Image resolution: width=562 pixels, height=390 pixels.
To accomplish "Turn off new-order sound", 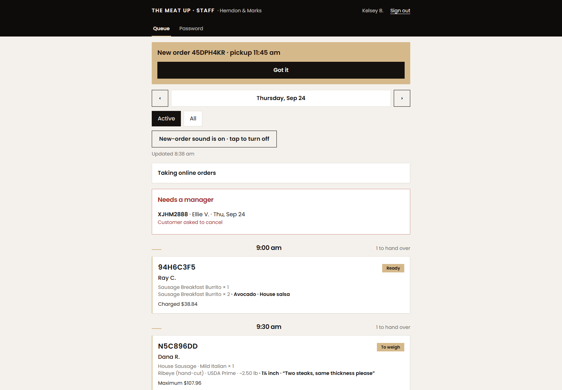I will [x=214, y=139].
